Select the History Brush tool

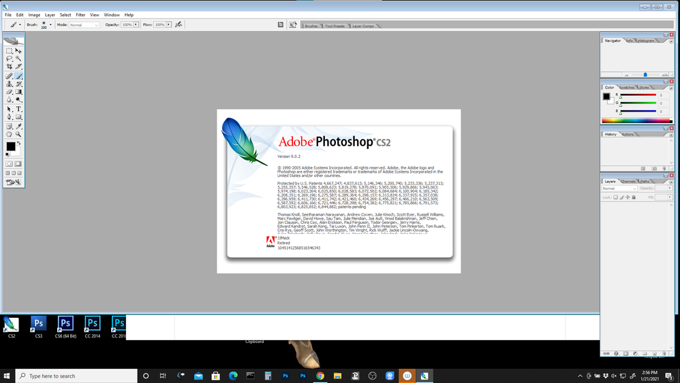click(x=18, y=84)
